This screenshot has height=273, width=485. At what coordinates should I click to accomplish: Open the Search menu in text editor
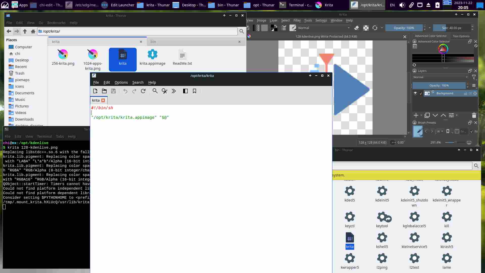[138, 82]
